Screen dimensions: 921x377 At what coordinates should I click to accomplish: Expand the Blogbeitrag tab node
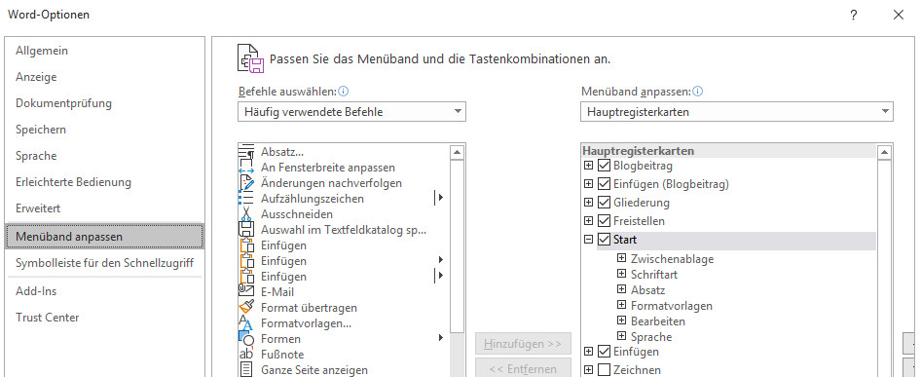[589, 166]
